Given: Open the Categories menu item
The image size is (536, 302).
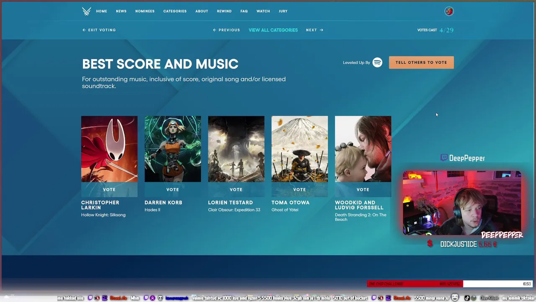Looking at the screenshot, I should tap(175, 11).
